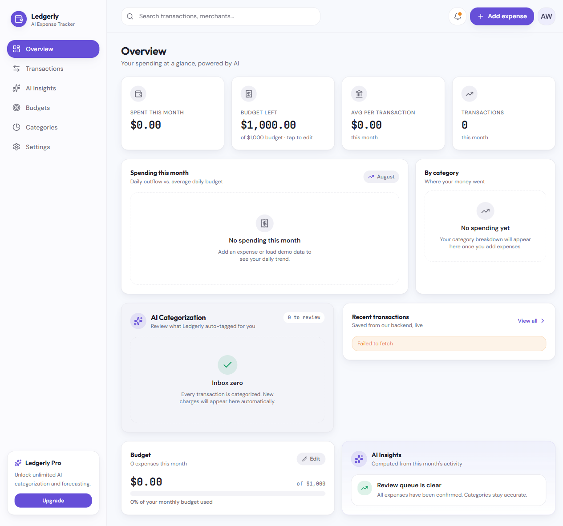The image size is (563, 526).
Task: Click the Transactions arrows icon in sidebar
Action: [16, 69]
